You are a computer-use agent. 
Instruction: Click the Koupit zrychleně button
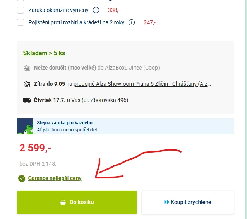tap(188, 202)
